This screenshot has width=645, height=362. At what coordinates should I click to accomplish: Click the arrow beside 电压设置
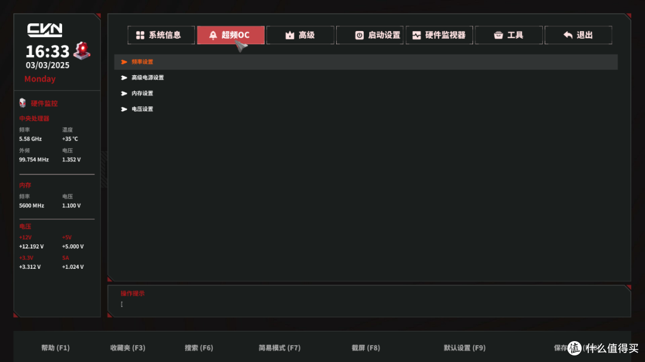click(x=124, y=109)
